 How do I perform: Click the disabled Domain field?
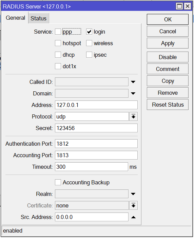(92, 93)
